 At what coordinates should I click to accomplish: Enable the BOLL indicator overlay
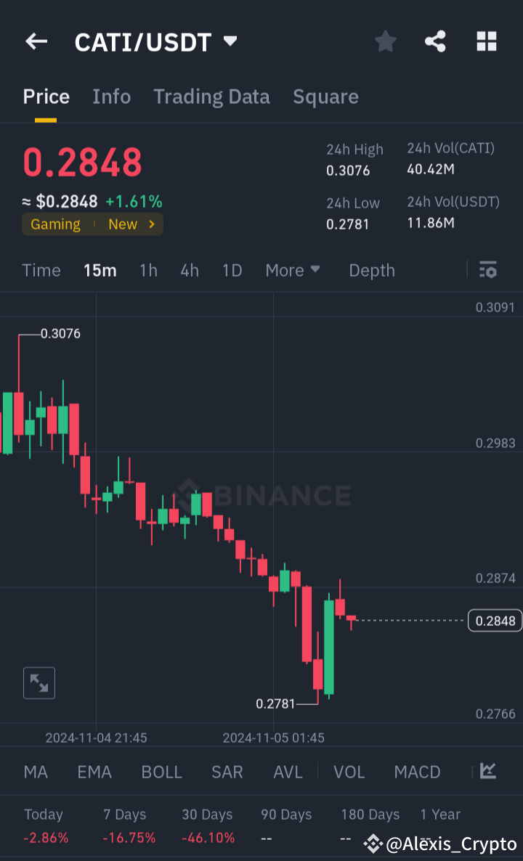click(161, 772)
